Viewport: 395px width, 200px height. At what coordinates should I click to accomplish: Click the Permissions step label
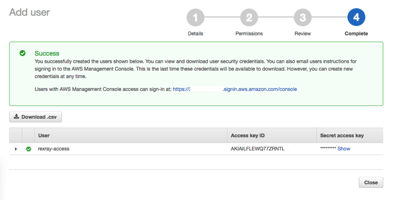(x=249, y=34)
